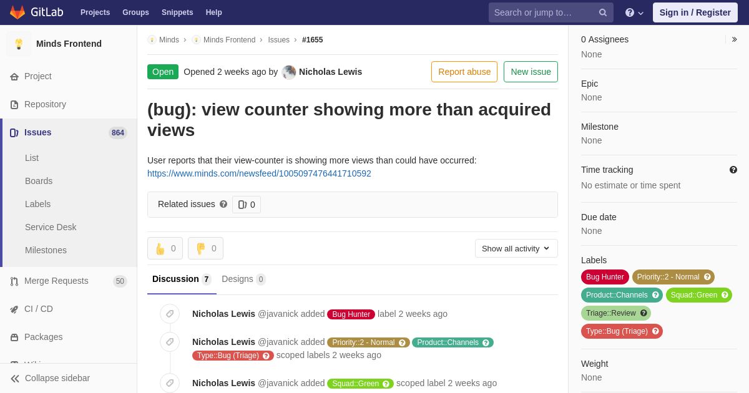Switch to the Designs tab
Image resolution: width=749 pixels, height=393 pixels.
(243, 279)
